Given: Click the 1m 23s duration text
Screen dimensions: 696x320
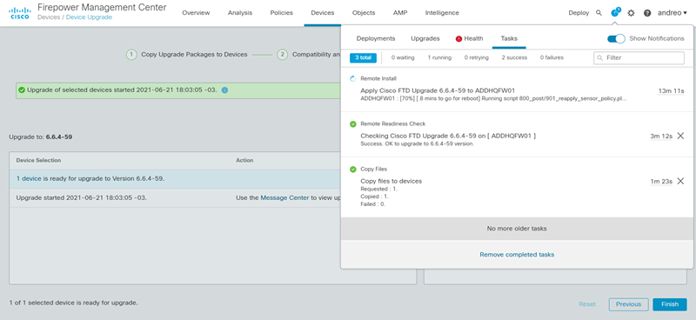Looking at the screenshot, I should tap(661, 181).
